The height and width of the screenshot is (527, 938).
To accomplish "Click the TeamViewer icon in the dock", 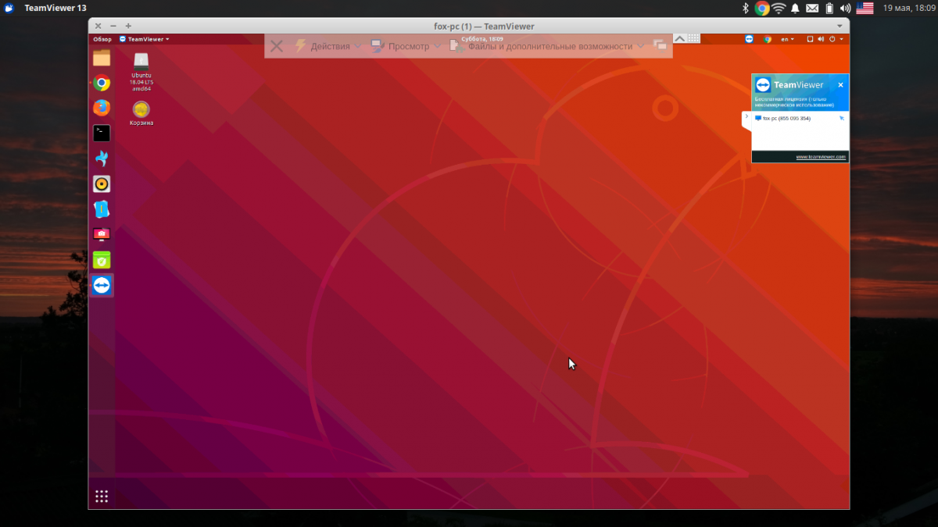I will point(102,286).
